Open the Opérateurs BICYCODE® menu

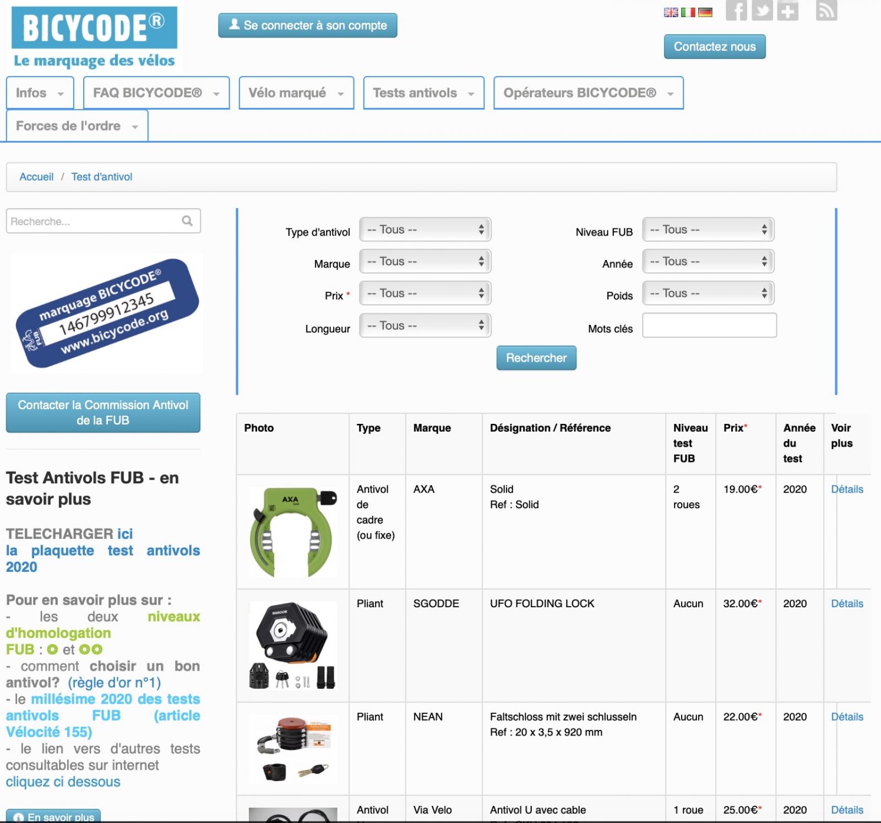pyautogui.click(x=589, y=93)
